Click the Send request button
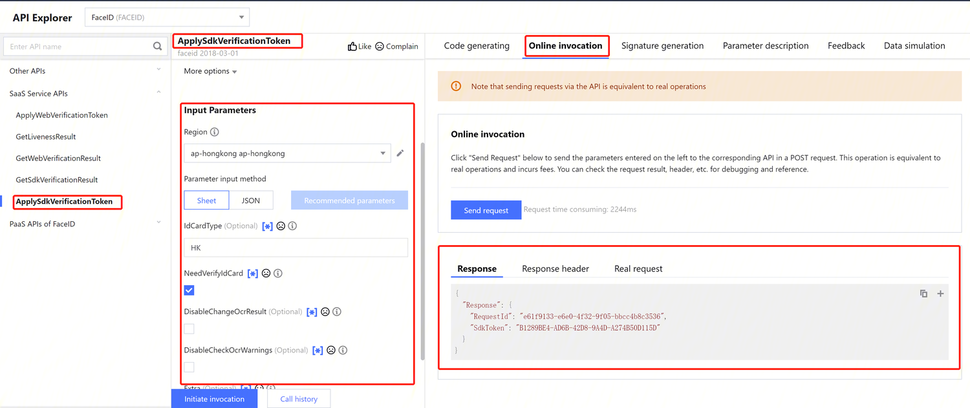Image resolution: width=970 pixels, height=408 pixels. point(486,209)
